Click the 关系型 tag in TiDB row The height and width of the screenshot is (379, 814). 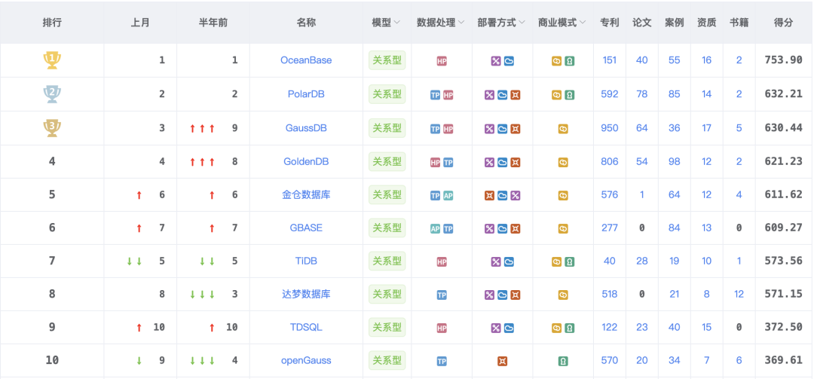click(387, 261)
